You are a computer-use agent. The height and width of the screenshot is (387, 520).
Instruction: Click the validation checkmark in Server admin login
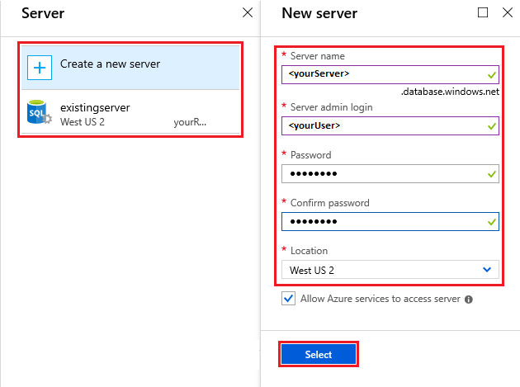pyautogui.click(x=492, y=126)
